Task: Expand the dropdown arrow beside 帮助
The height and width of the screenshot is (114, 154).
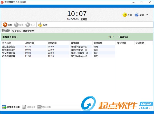Action: (147, 15)
